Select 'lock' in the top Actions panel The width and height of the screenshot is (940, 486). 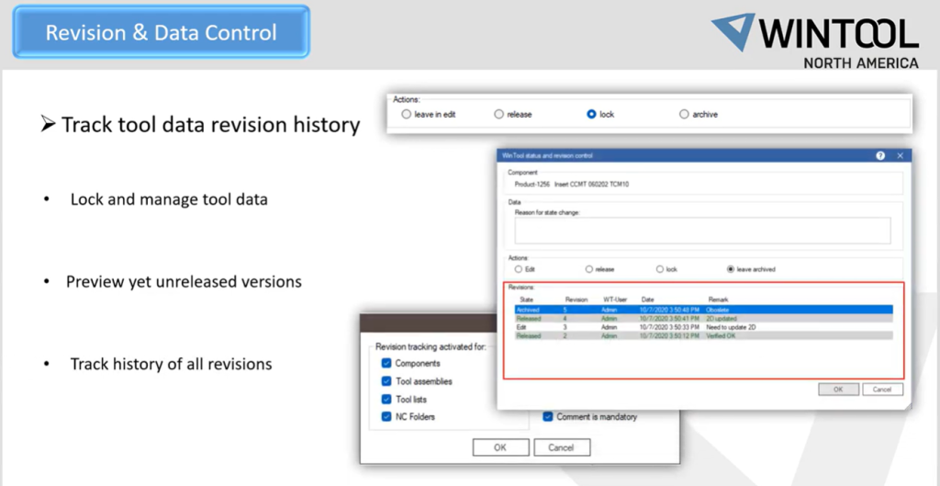coord(591,115)
